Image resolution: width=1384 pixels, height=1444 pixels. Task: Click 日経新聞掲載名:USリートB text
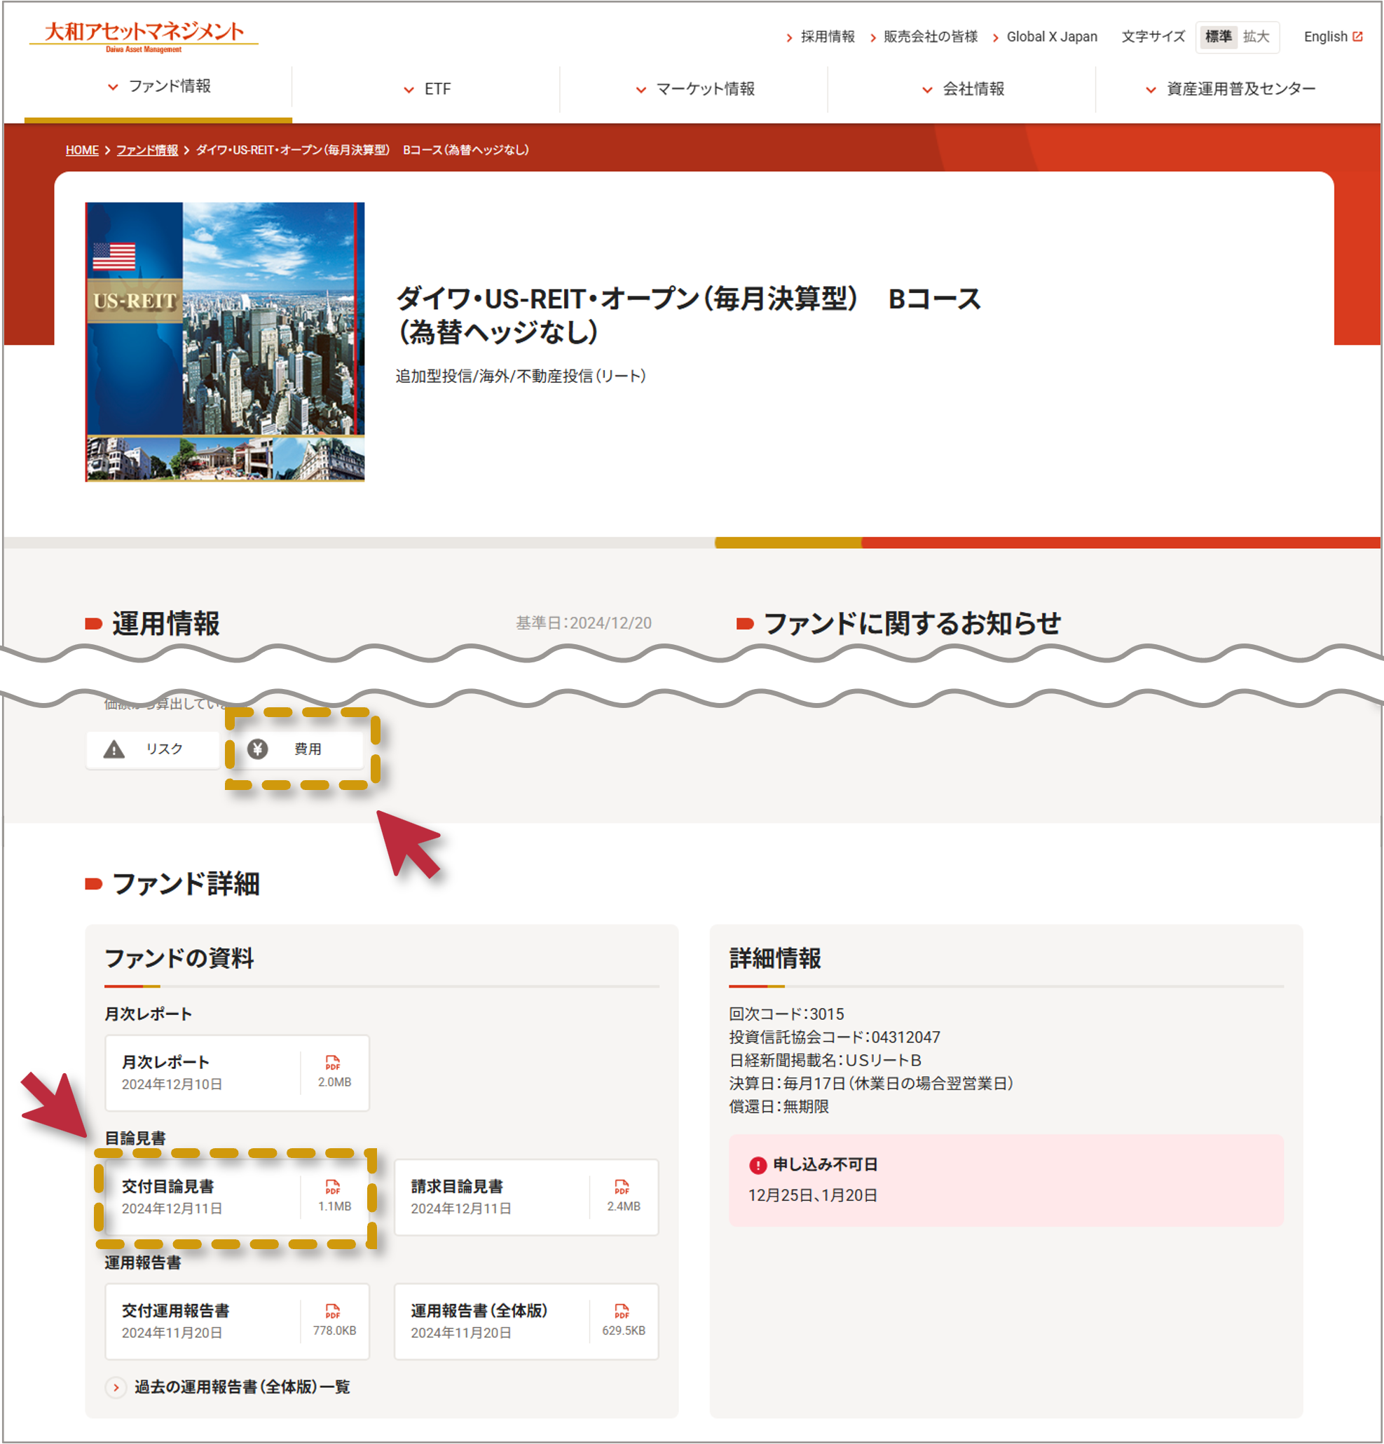coord(825,1060)
